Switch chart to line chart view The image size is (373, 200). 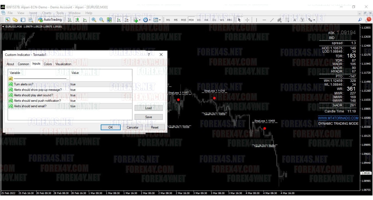tap(85, 20)
